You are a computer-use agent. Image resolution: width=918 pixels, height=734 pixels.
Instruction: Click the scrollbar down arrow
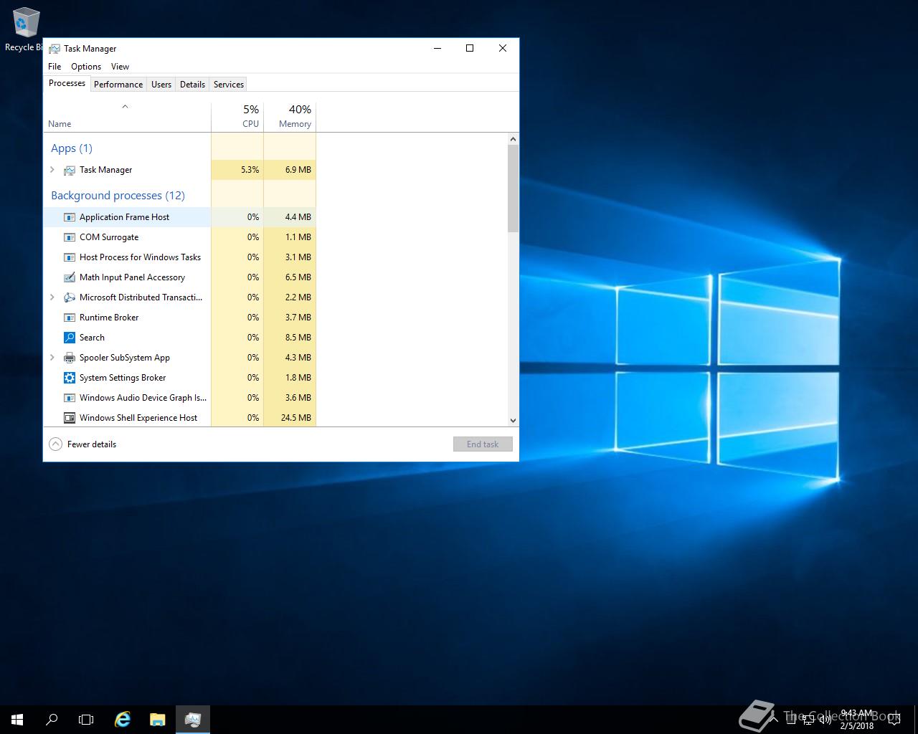[x=513, y=421]
